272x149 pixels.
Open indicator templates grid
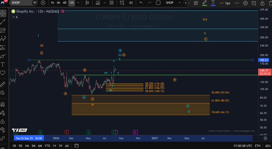[x=112, y=3]
